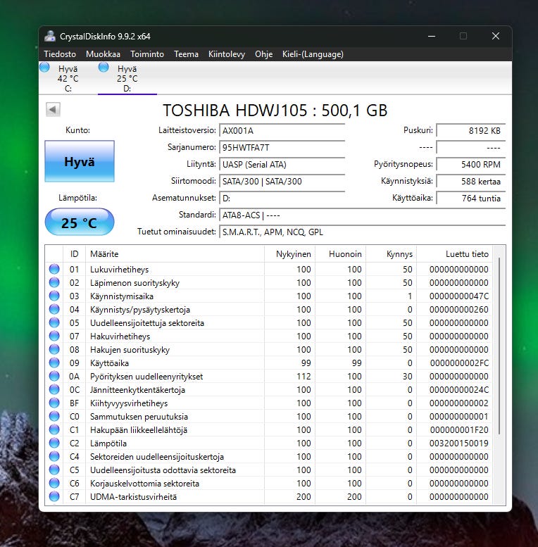Click the Standardi field ATA8-ACS

(362, 215)
